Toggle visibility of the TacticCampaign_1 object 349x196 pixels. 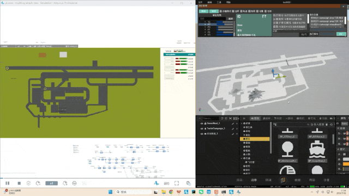pyautogui.click(x=202, y=128)
